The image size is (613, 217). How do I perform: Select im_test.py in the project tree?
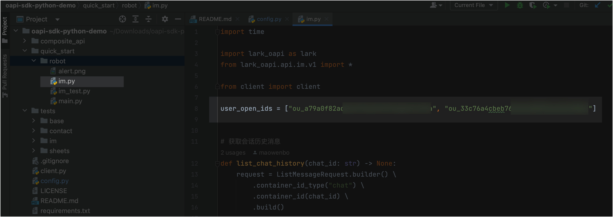tap(74, 91)
